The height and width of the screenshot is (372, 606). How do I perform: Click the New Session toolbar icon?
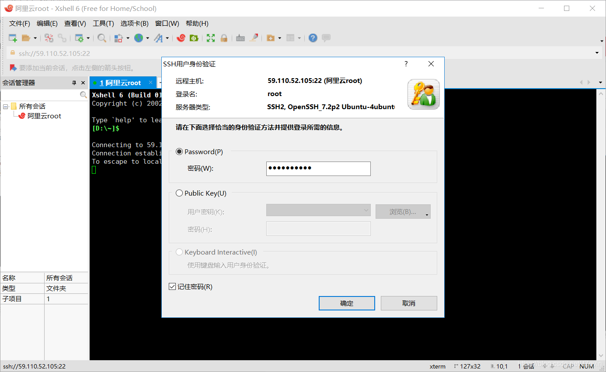click(x=13, y=38)
